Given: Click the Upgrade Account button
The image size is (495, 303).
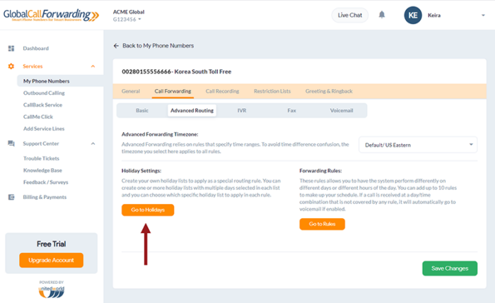Looking at the screenshot, I should [x=51, y=260].
